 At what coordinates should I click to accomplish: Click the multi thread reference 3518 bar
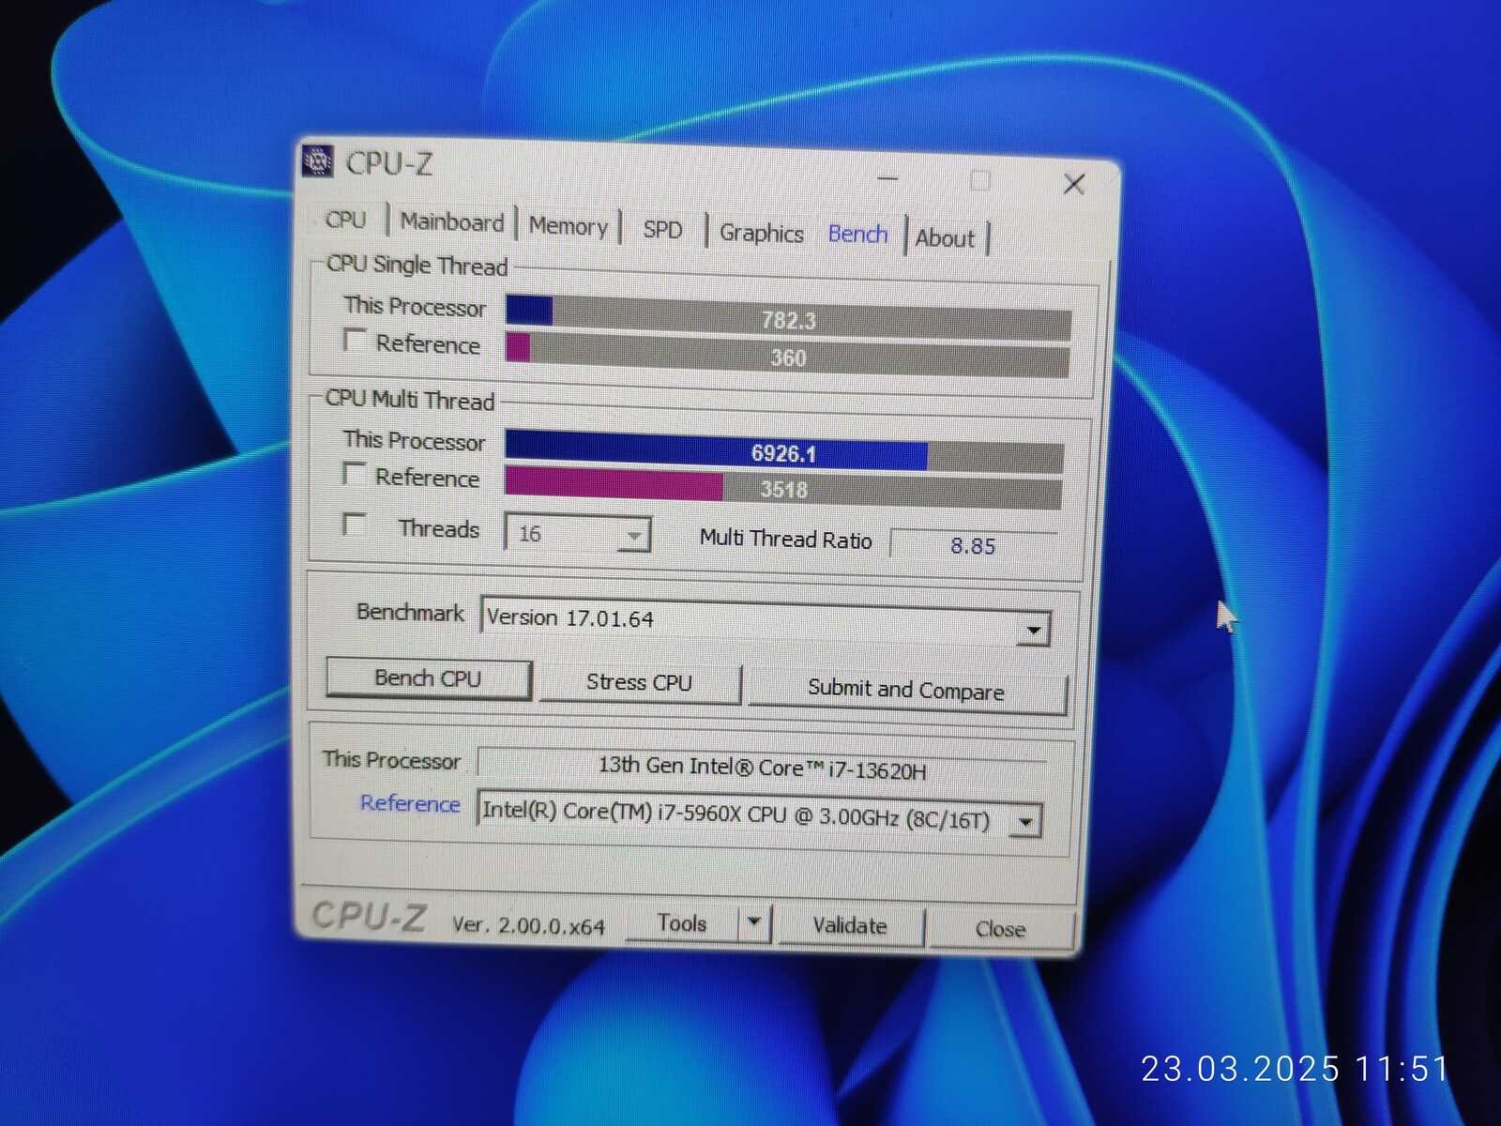point(783,489)
